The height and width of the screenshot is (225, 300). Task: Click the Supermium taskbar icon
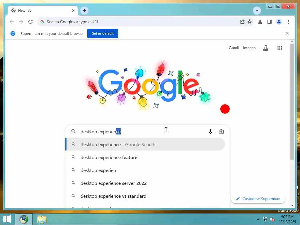24,219
